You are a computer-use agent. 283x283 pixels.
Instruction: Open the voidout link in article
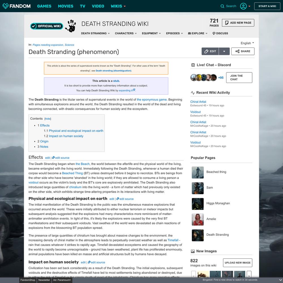[x=33, y=183]
